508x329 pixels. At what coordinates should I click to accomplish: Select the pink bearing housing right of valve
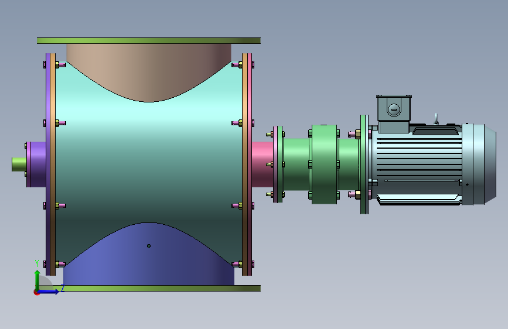pyautogui.click(x=262, y=164)
